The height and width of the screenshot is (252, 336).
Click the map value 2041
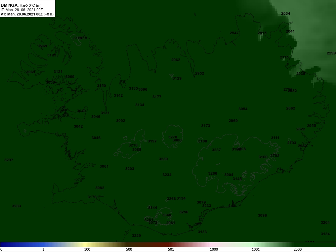click(290, 31)
